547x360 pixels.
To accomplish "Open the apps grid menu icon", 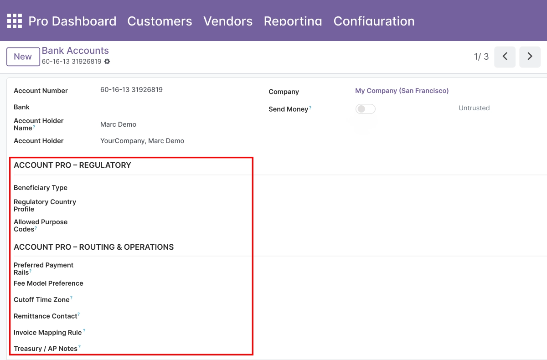I will pos(14,21).
